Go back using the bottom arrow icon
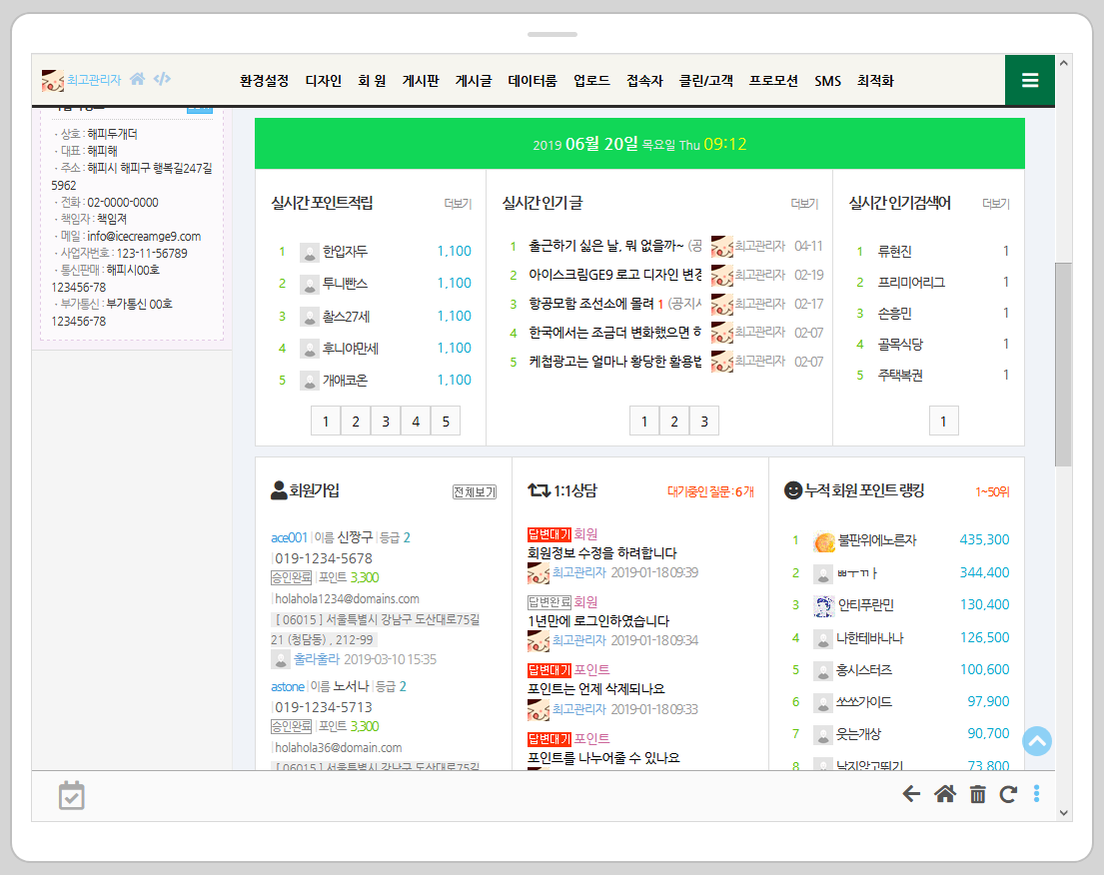This screenshot has width=1104, height=875. point(911,794)
